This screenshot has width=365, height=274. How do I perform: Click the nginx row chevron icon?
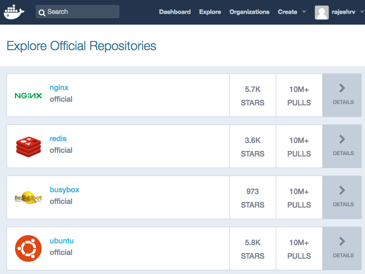(342, 88)
